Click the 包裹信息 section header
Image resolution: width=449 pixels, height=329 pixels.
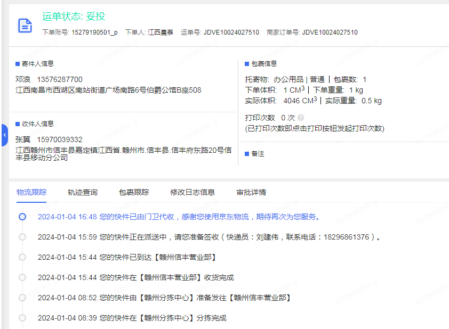(x=261, y=64)
